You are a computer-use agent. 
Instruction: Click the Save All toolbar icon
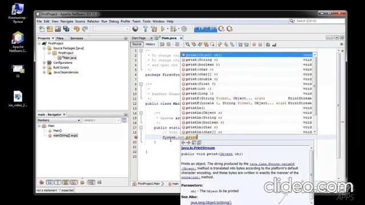66,29
